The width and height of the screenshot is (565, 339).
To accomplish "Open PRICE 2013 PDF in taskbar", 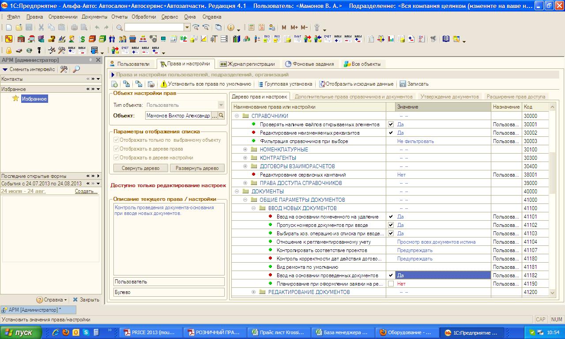I will (x=150, y=332).
